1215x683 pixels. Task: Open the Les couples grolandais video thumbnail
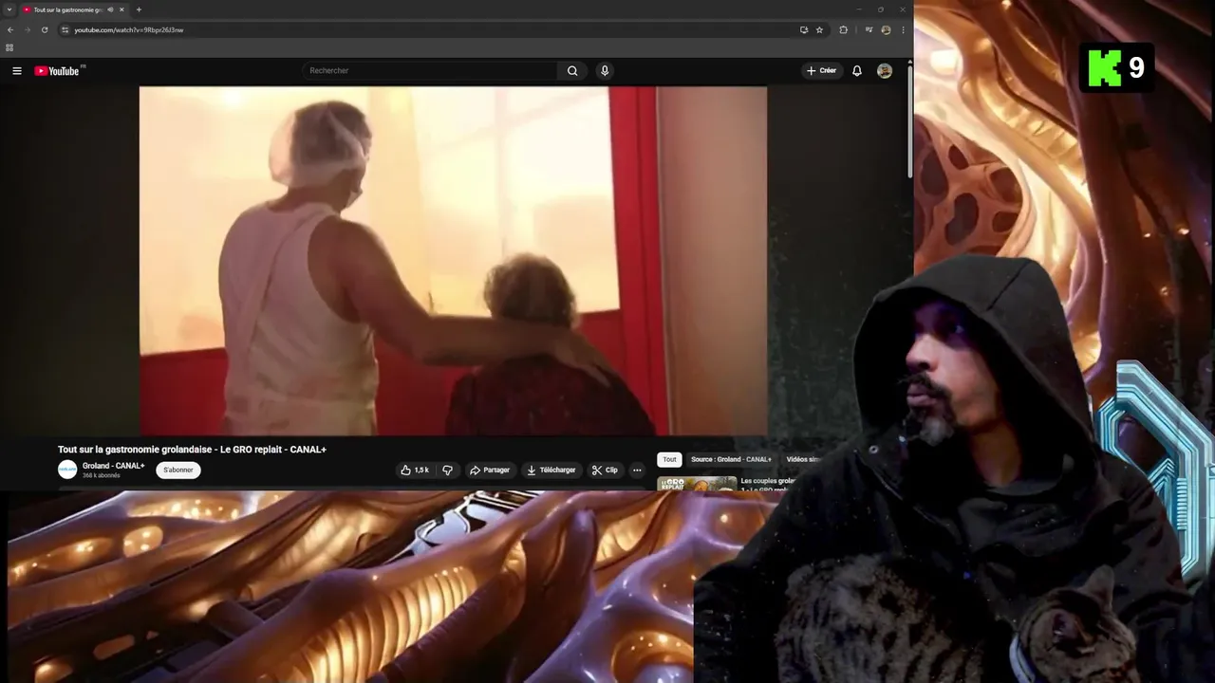(697, 483)
